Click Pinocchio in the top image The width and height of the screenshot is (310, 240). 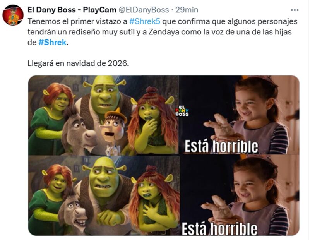114,132
